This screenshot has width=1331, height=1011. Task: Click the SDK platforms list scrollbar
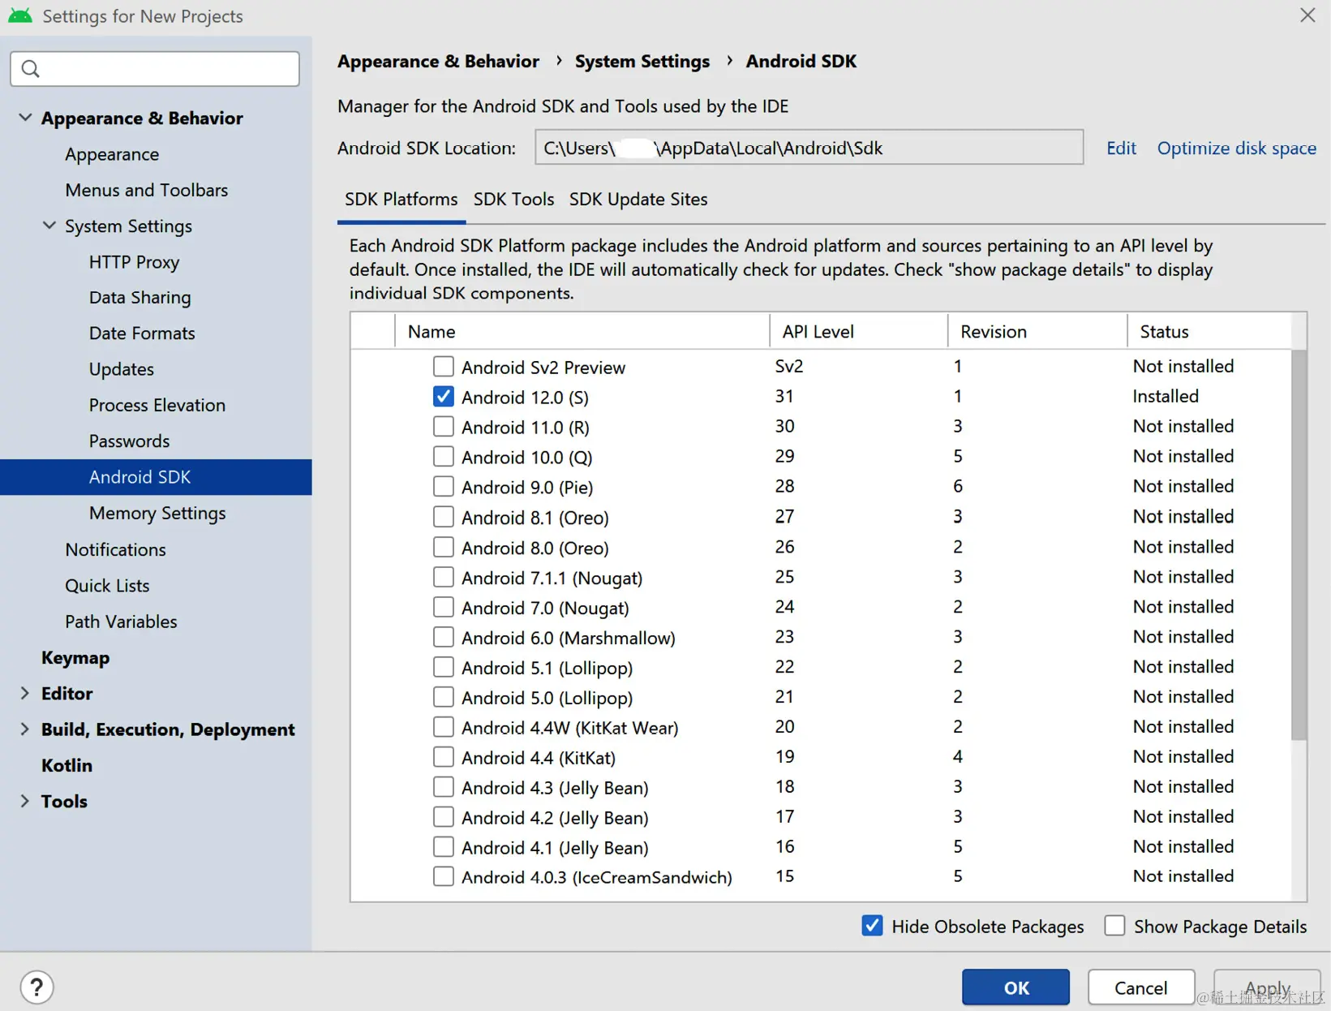coord(1299,544)
